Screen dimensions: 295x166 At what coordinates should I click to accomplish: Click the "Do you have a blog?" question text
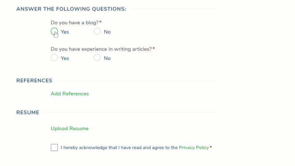[x=74, y=23]
